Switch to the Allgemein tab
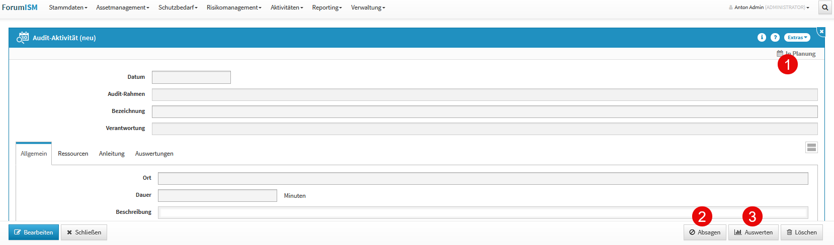Screen dimensions: 834x245 (34, 154)
